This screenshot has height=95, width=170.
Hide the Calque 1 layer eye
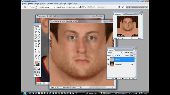click(x=108, y=60)
